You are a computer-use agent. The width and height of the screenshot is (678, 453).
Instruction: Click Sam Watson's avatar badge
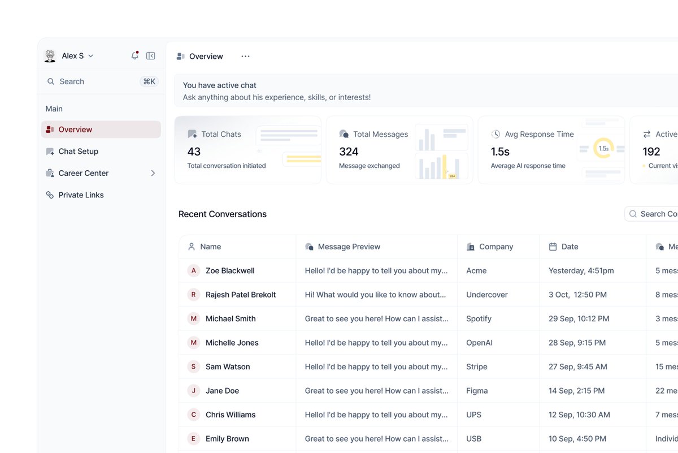tap(194, 367)
